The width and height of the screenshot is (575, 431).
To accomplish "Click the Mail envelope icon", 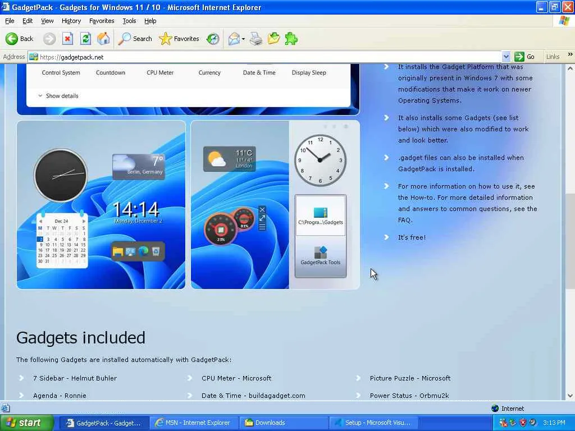I will tap(234, 39).
